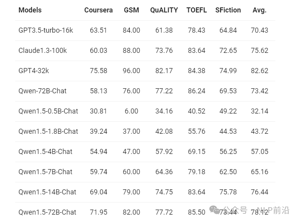Select the Qwen1.5-4B-Chat model name
The image size is (299, 222).
pyautogui.click(x=45, y=152)
